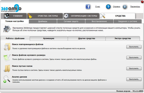Switch to the Экстра средства tab
This screenshot has height=93, width=144.
[x=123, y=38]
